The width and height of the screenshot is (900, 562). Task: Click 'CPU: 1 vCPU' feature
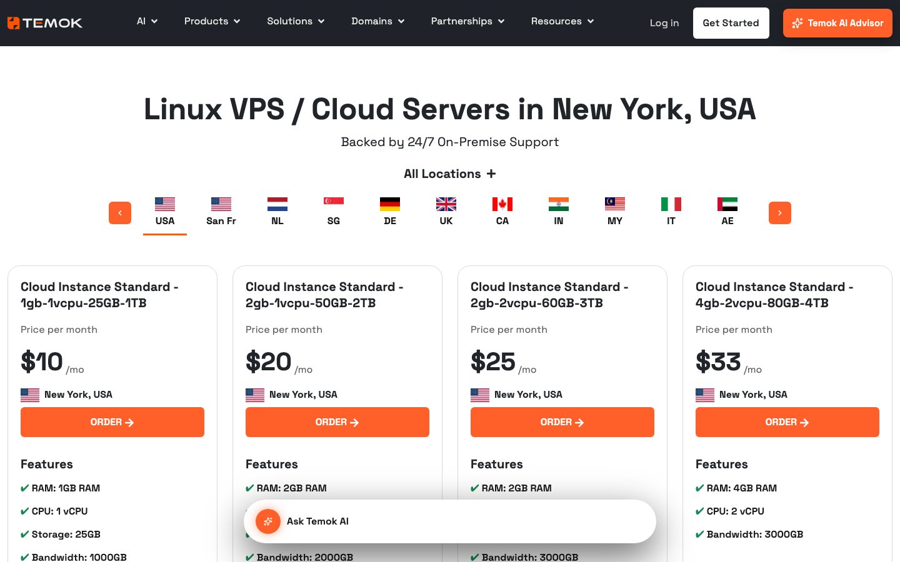tap(59, 511)
